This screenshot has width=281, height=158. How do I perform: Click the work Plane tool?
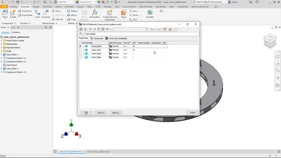click(x=124, y=14)
